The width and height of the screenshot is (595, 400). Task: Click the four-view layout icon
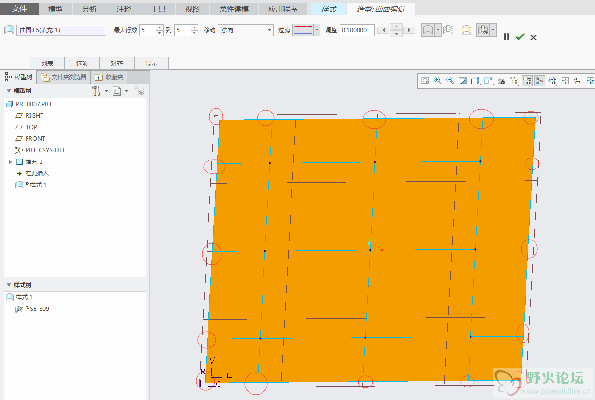[x=566, y=81]
